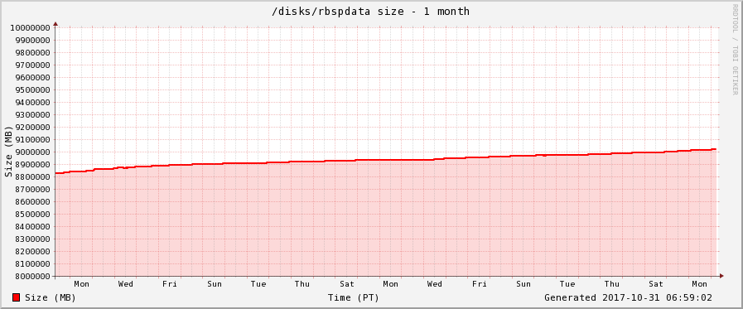This screenshot has height=309, width=743.
Task: Click the 'Size (MB)' legend text
Action: pos(51,298)
